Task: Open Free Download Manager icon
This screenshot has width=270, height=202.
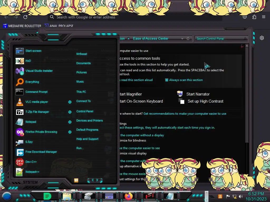Action: pyautogui.click(x=20, y=152)
